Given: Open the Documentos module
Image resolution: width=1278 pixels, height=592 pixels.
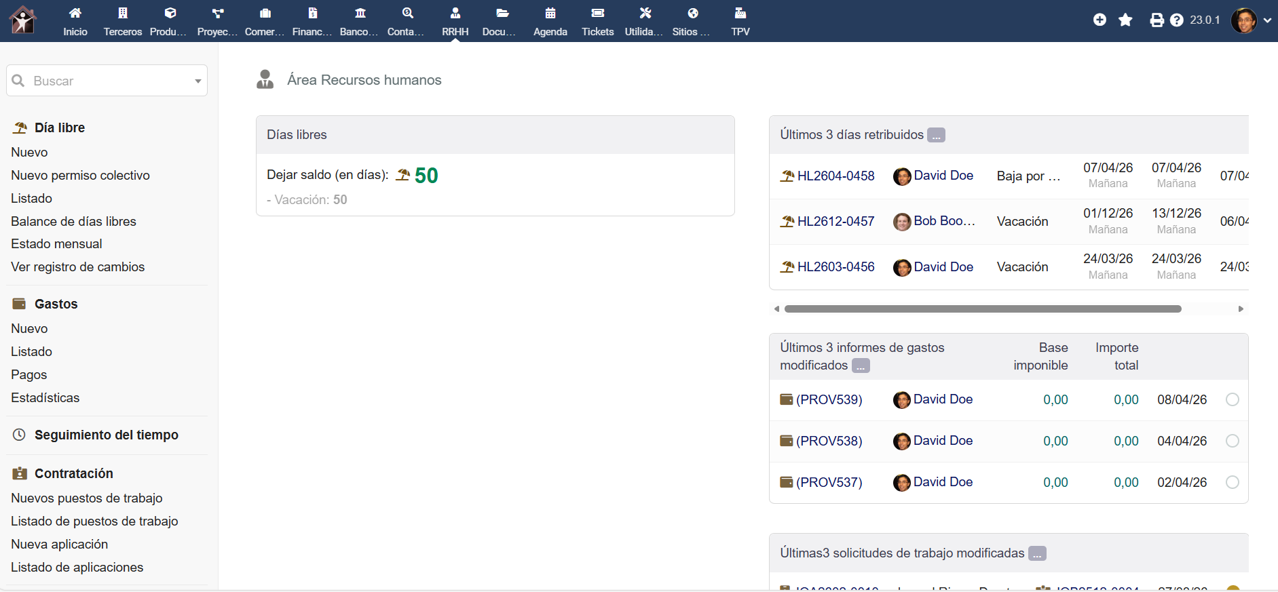Looking at the screenshot, I should click(502, 21).
